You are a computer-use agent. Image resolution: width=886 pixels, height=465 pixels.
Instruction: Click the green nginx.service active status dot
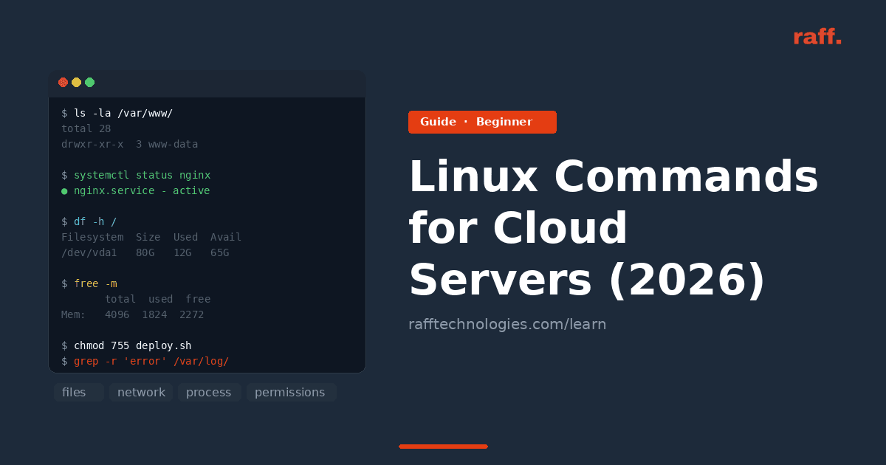click(x=63, y=190)
